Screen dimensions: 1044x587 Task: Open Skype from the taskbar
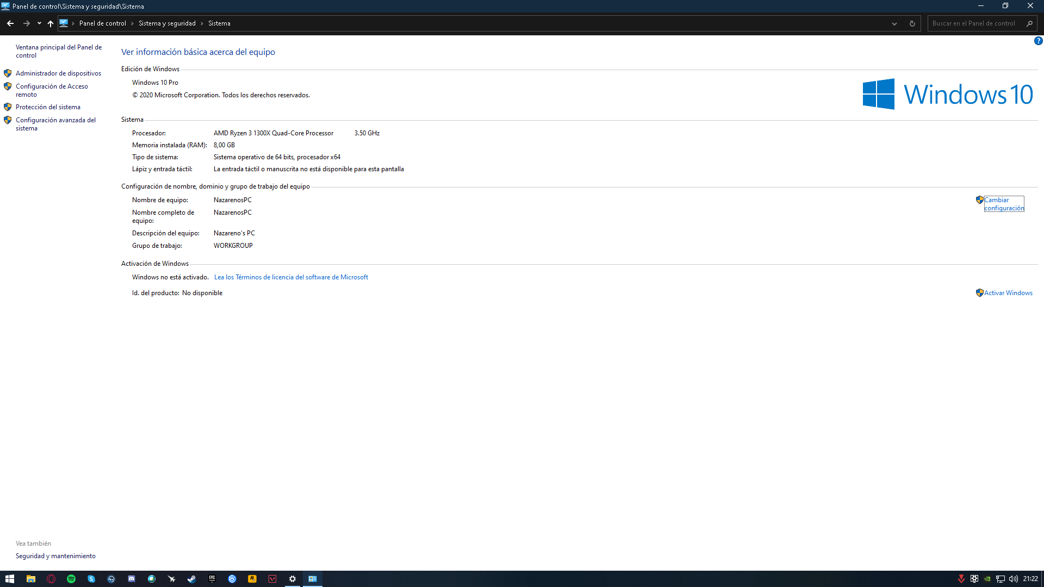click(91, 579)
